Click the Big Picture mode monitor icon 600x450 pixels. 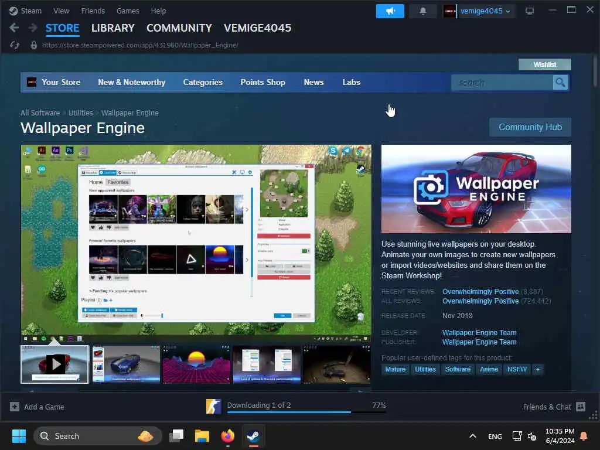coord(530,11)
